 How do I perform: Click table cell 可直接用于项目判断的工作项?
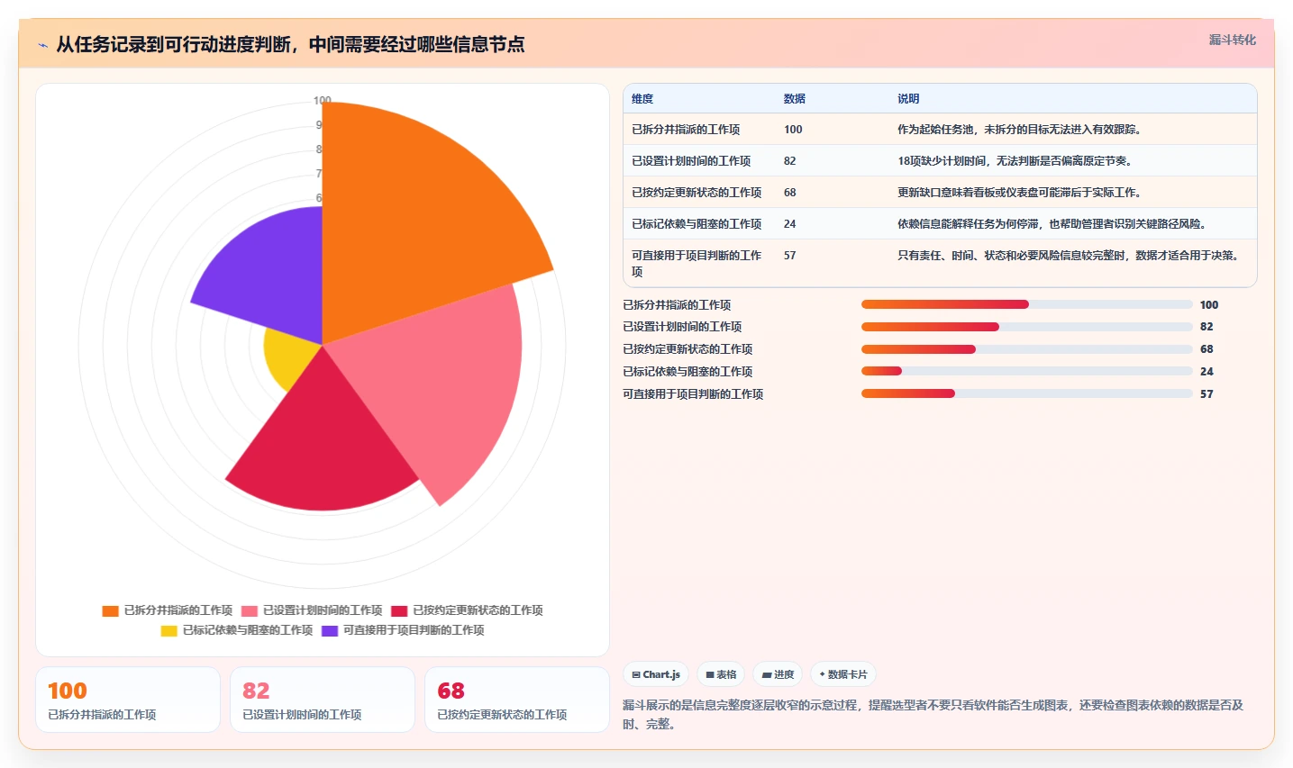[x=697, y=264]
